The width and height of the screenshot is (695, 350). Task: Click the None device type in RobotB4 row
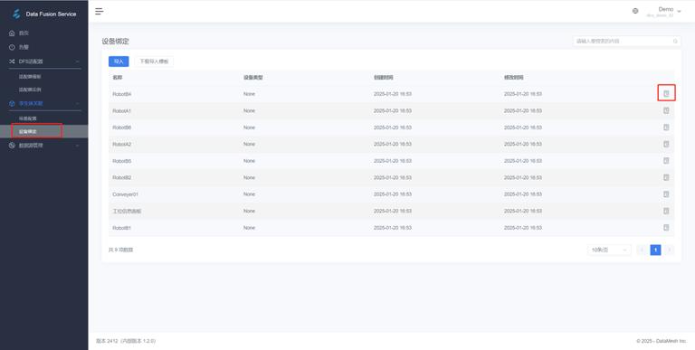(x=249, y=94)
